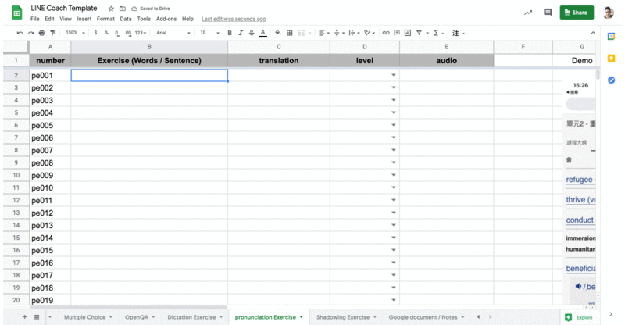Click the create filter icon
The width and height of the screenshot is (625, 325).
click(419, 33)
